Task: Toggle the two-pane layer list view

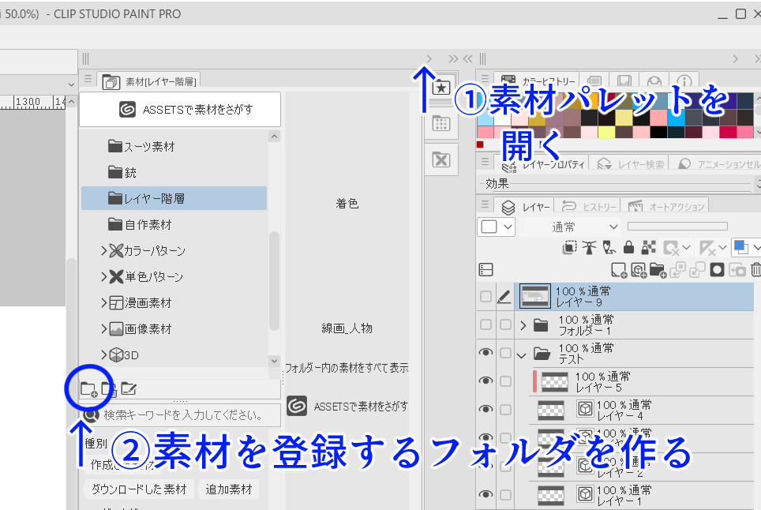Action: click(x=485, y=269)
